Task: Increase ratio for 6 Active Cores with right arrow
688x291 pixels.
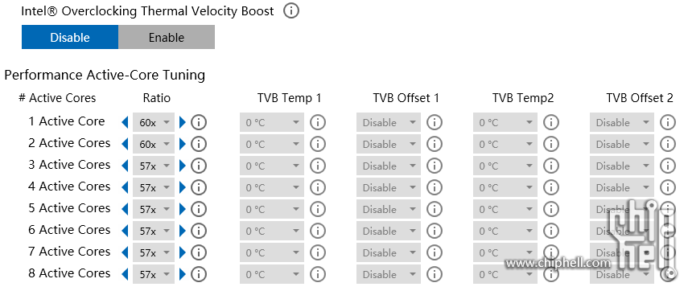Action: click(183, 231)
